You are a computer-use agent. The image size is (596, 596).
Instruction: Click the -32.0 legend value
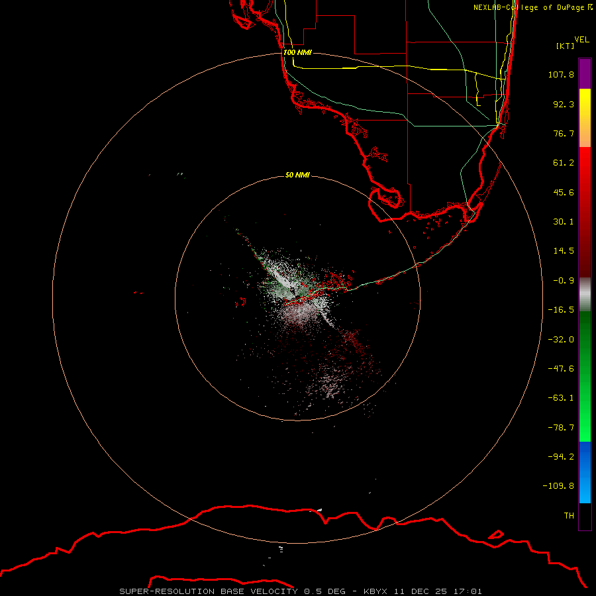pos(561,340)
